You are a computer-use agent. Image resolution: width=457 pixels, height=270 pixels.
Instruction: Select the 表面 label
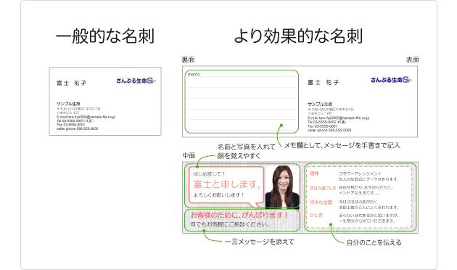pos(413,60)
